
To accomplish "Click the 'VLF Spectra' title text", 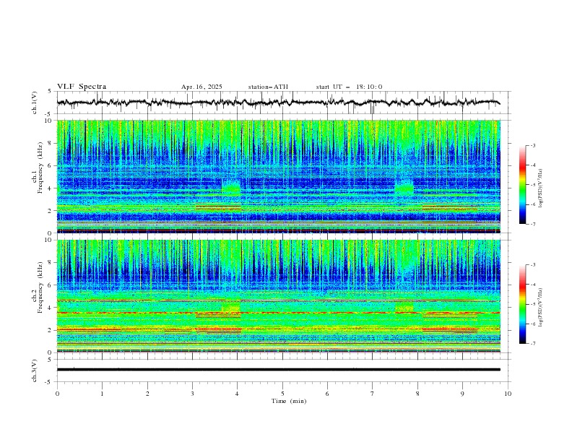I will pos(82,87).
